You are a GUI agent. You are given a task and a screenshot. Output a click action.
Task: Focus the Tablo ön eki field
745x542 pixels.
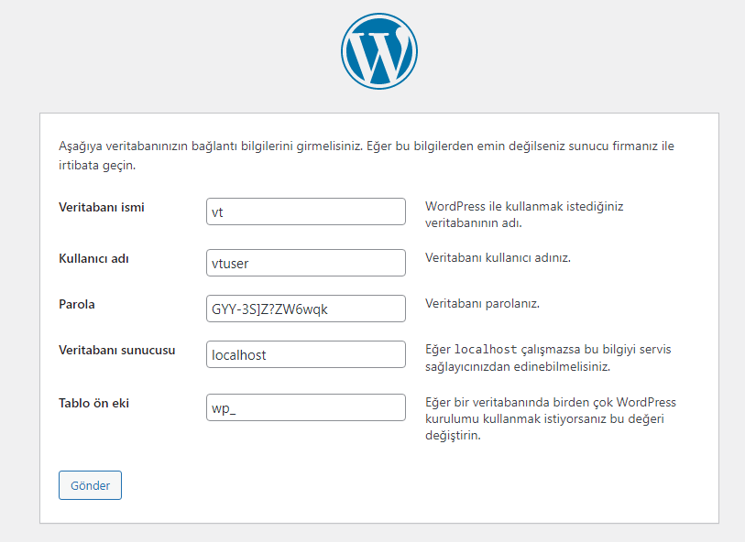pyautogui.click(x=306, y=407)
